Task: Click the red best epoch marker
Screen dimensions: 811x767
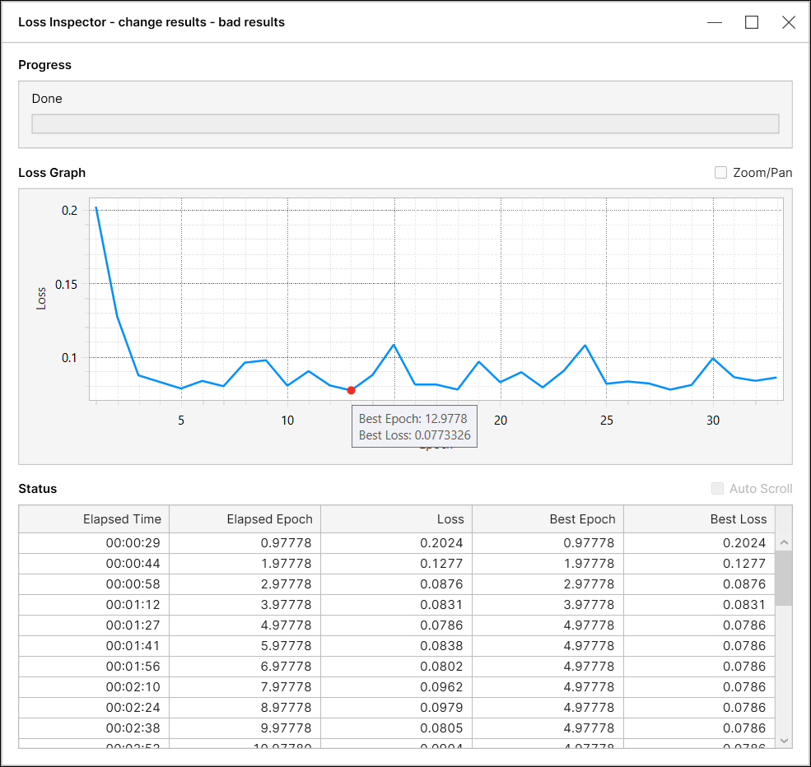Action: [352, 390]
